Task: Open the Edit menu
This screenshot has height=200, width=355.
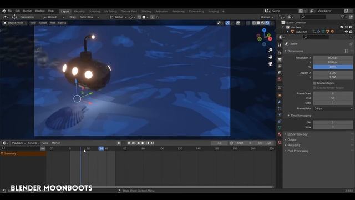Action: click(x=17, y=11)
